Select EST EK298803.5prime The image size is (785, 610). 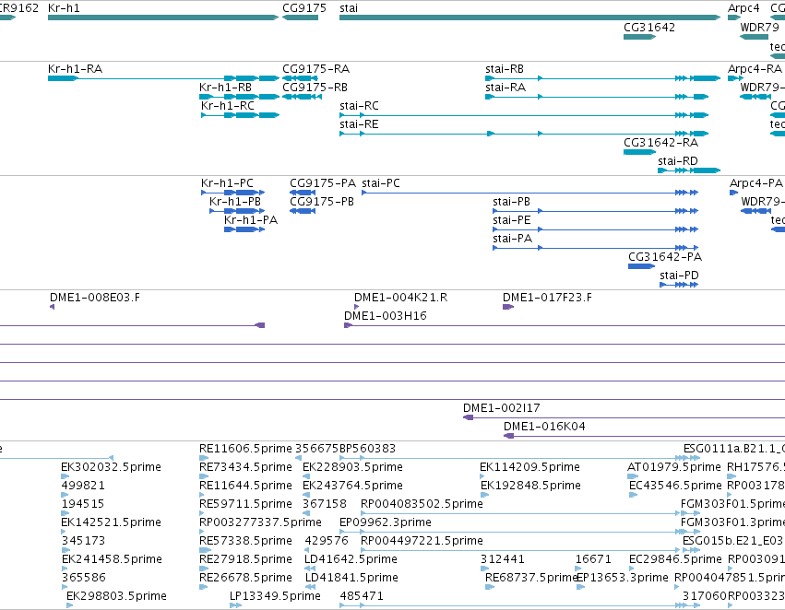69,605
